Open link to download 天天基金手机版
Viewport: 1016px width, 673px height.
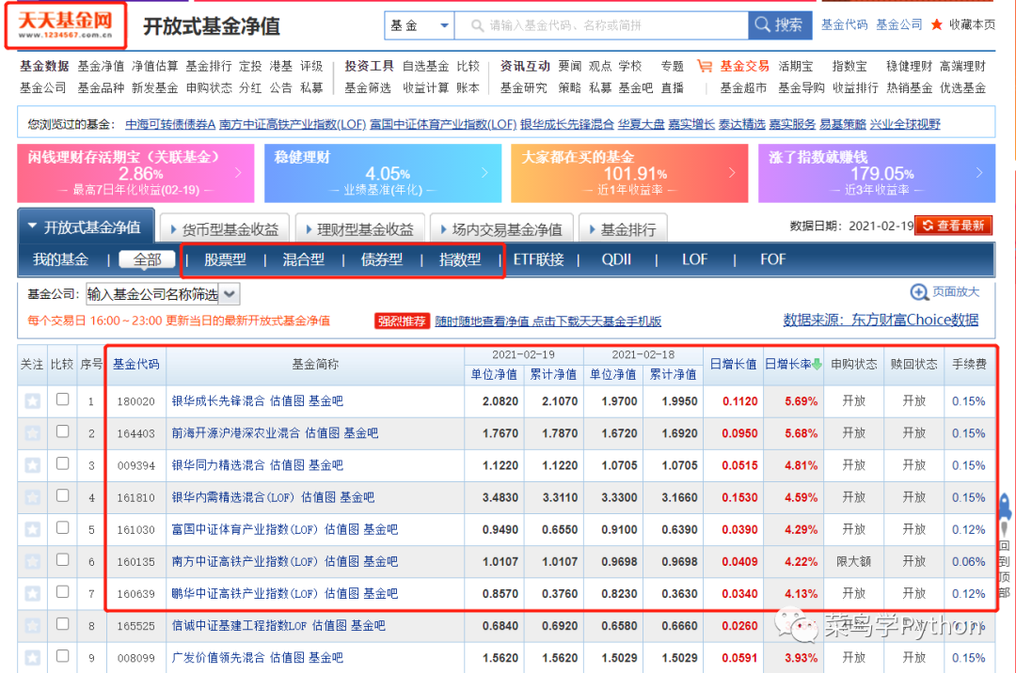[x=548, y=321]
